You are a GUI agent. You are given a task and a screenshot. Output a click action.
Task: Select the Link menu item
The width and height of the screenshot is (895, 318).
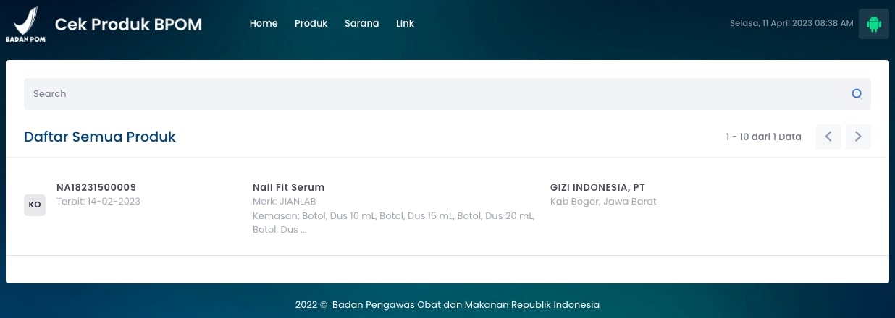(x=405, y=24)
